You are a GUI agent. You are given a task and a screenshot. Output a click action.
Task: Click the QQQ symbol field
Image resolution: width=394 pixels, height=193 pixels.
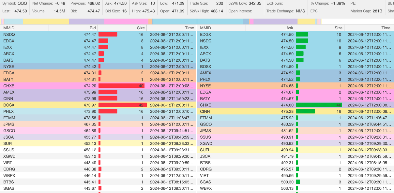point(23,3)
